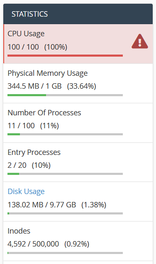Open the Disk Usage link

tap(26, 192)
